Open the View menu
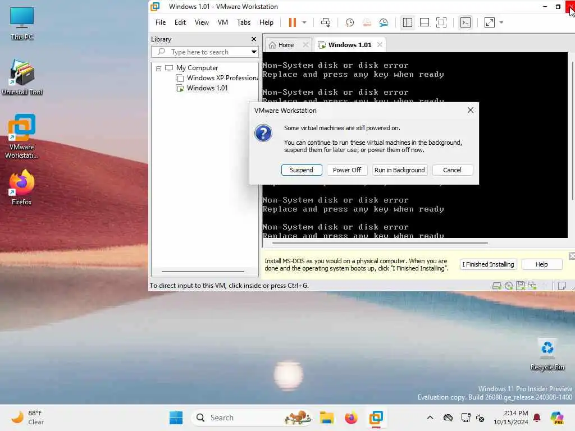This screenshot has height=431, width=575. click(x=202, y=22)
